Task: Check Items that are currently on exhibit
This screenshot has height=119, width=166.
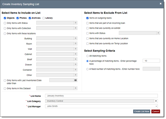Action: click(x=87, y=28)
